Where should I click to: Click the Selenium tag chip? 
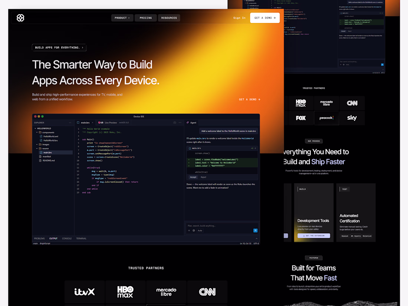367,236
